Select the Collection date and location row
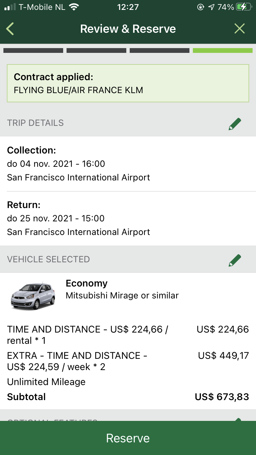Image resolution: width=256 pixels, height=455 pixels. (128, 164)
